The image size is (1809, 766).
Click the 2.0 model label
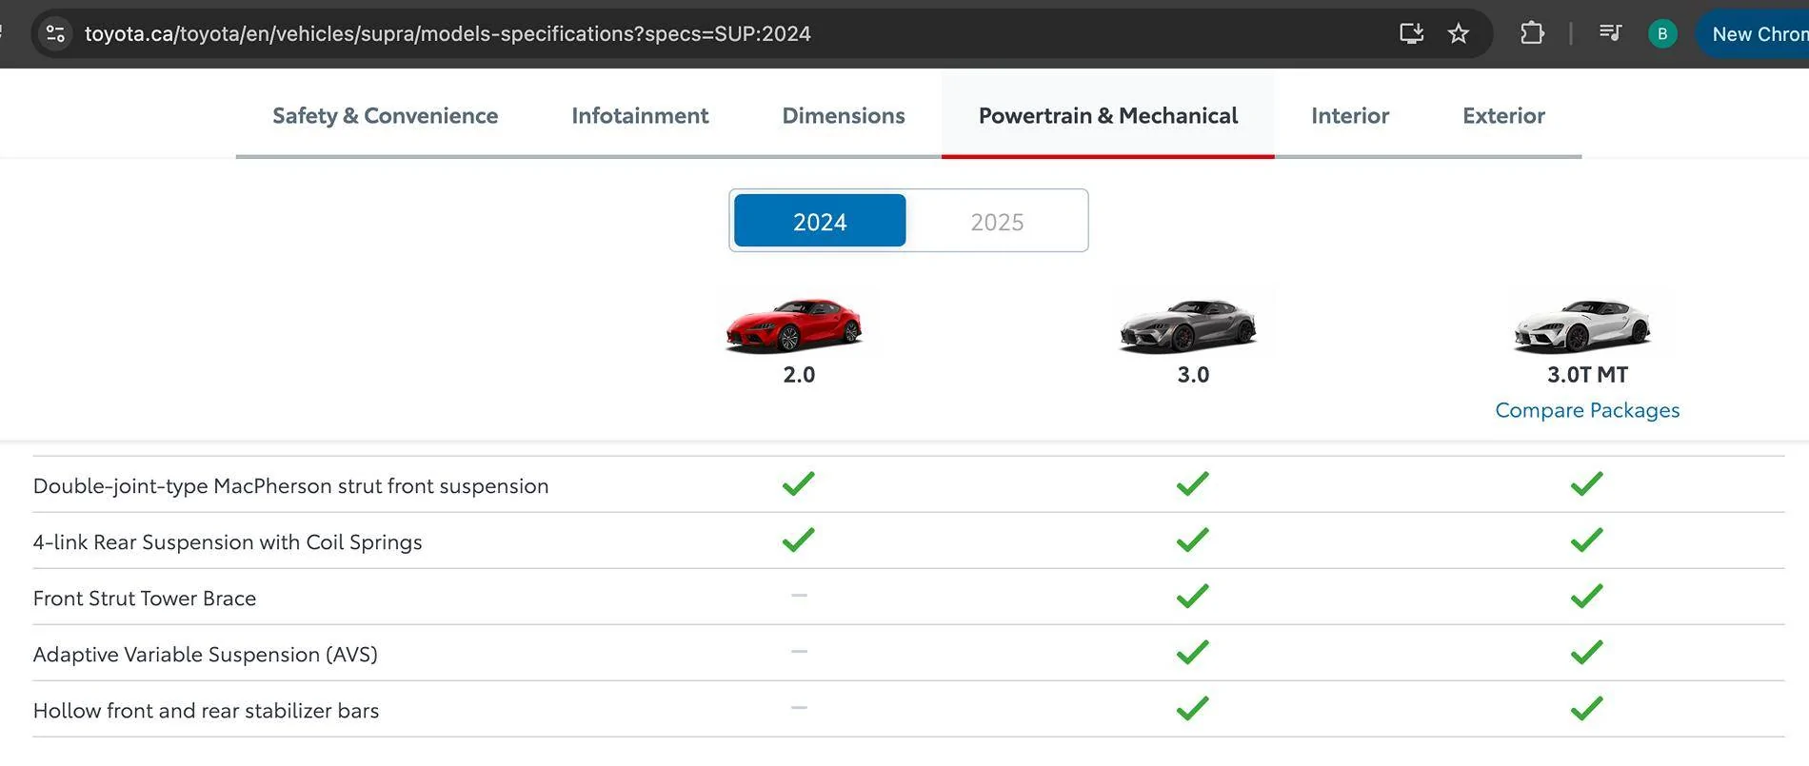[x=799, y=375]
